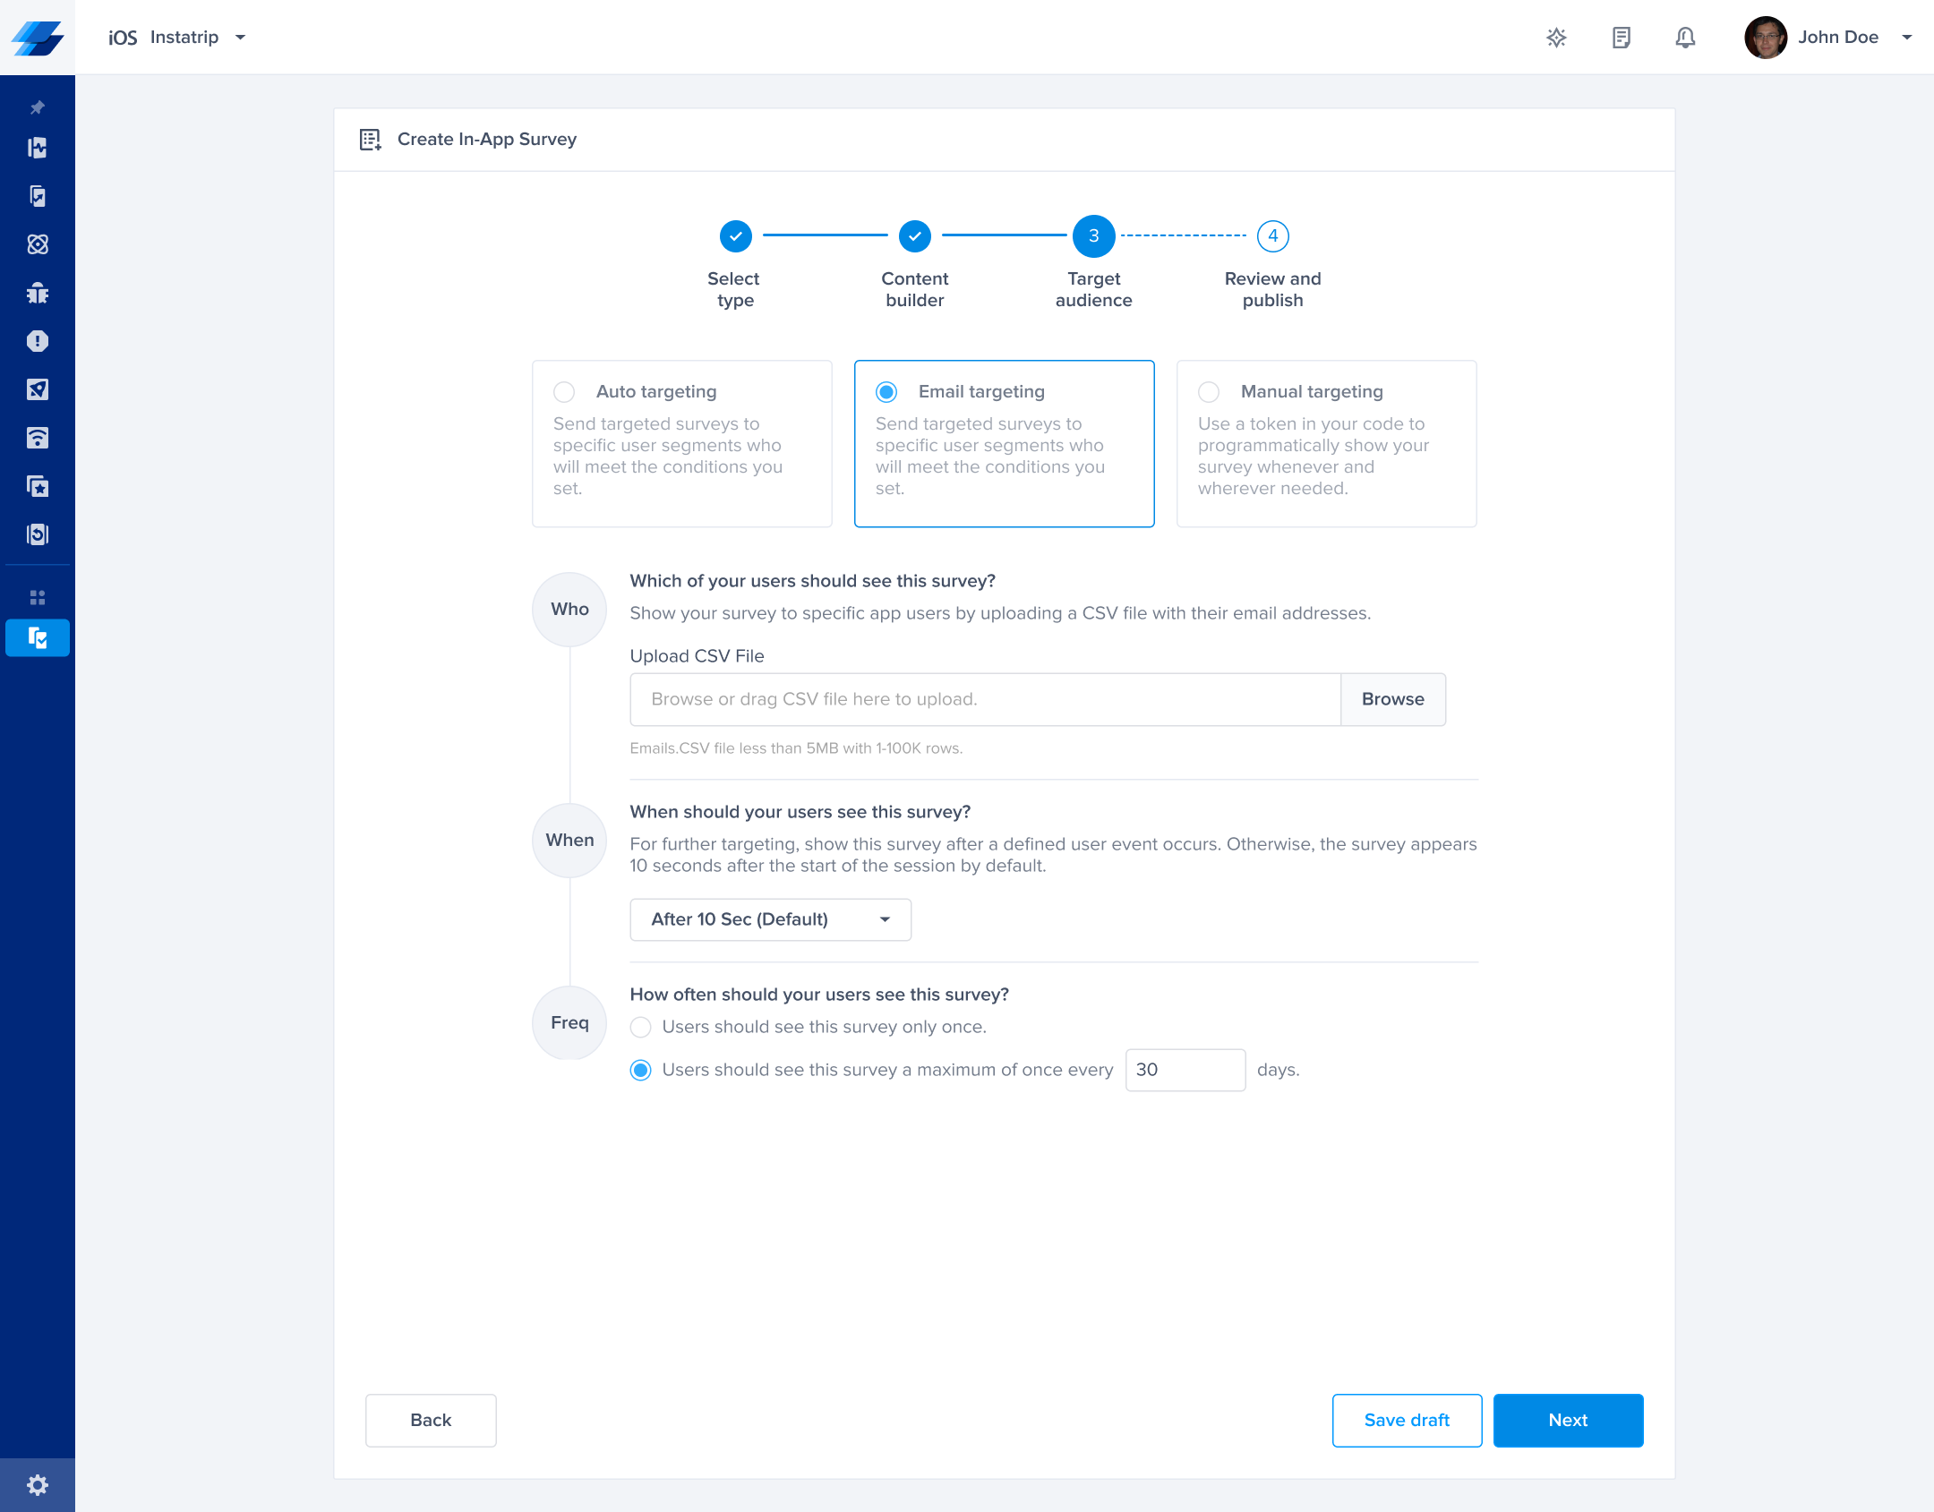Return to Content builder step

pos(914,236)
